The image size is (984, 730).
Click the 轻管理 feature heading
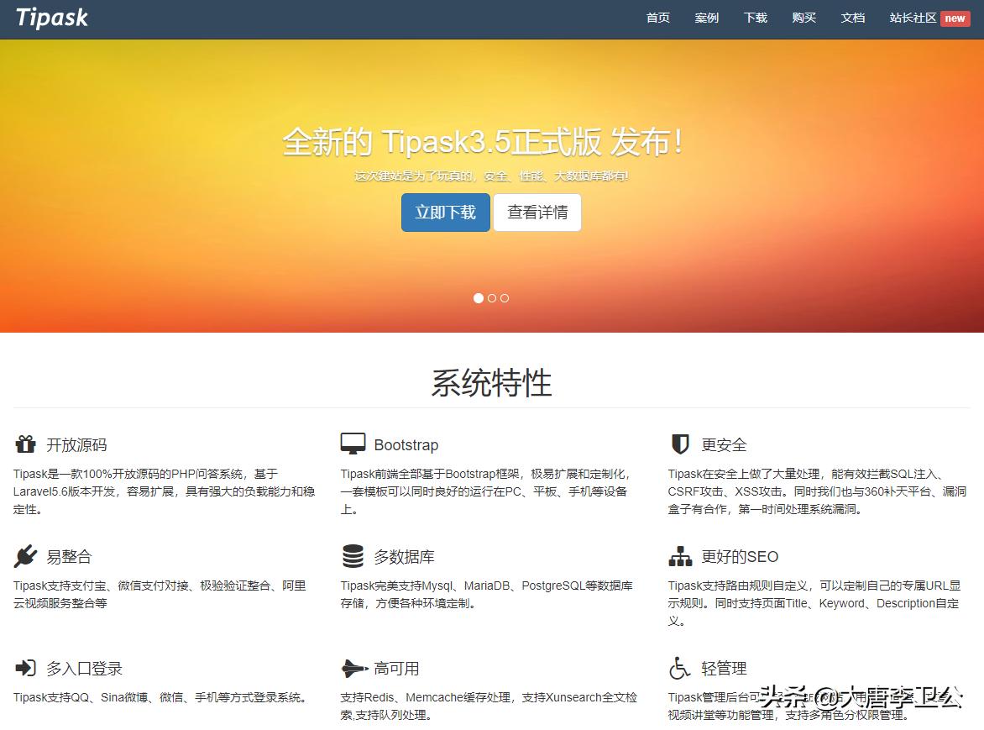click(725, 669)
